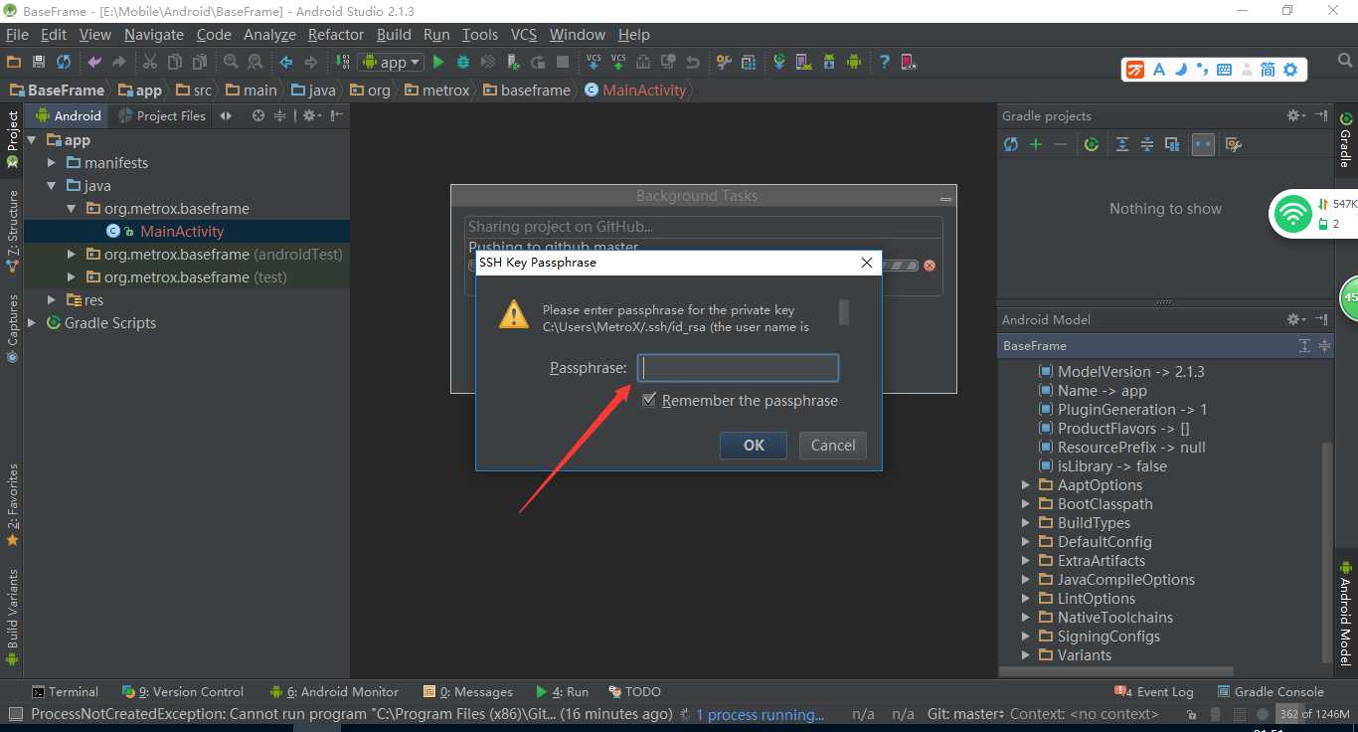1358x732 pixels.
Task: Click OK in SSH Key Passphrase dialog
Action: (x=754, y=445)
